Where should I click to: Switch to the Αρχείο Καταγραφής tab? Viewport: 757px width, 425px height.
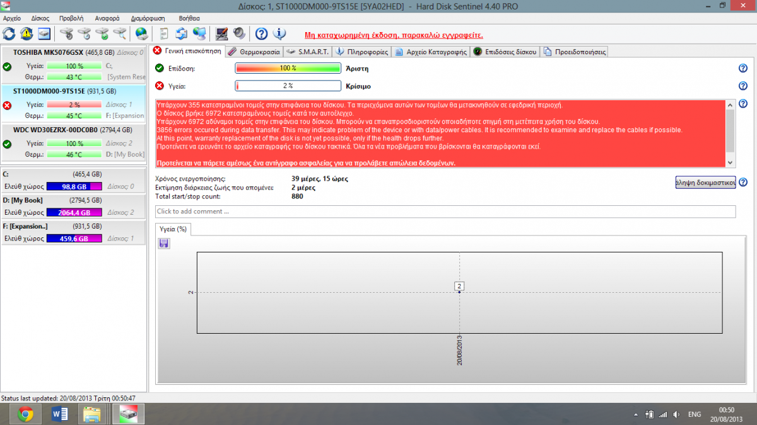click(431, 52)
